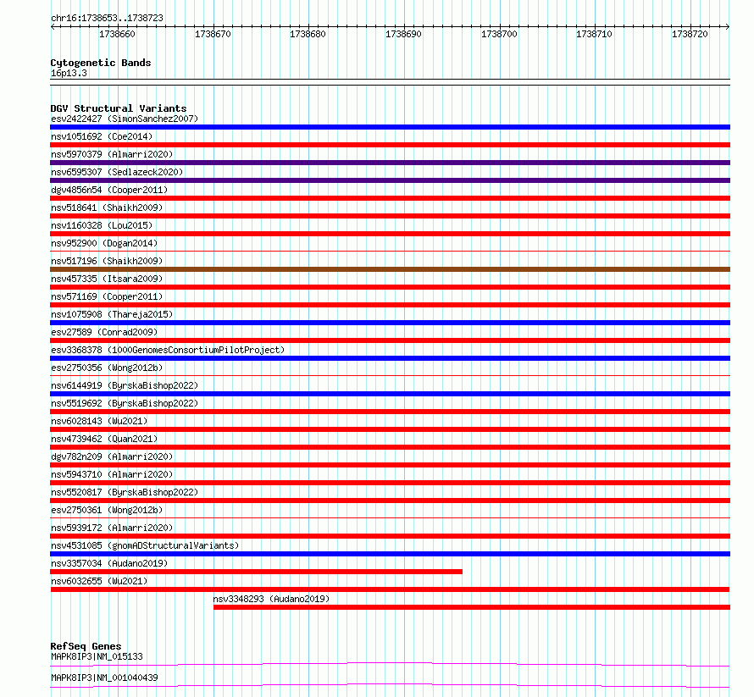This screenshot has height=697, width=754.
Task: Click ruler position 1738710
Action: coord(595,34)
